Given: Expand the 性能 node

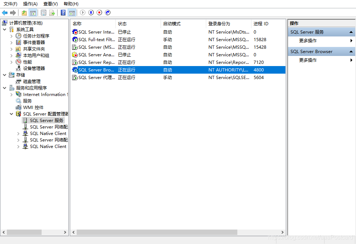Looking at the screenshot, I should point(11,62).
